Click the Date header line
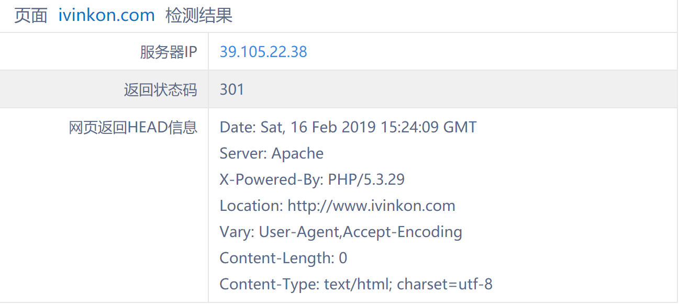679x304 pixels. click(x=348, y=127)
